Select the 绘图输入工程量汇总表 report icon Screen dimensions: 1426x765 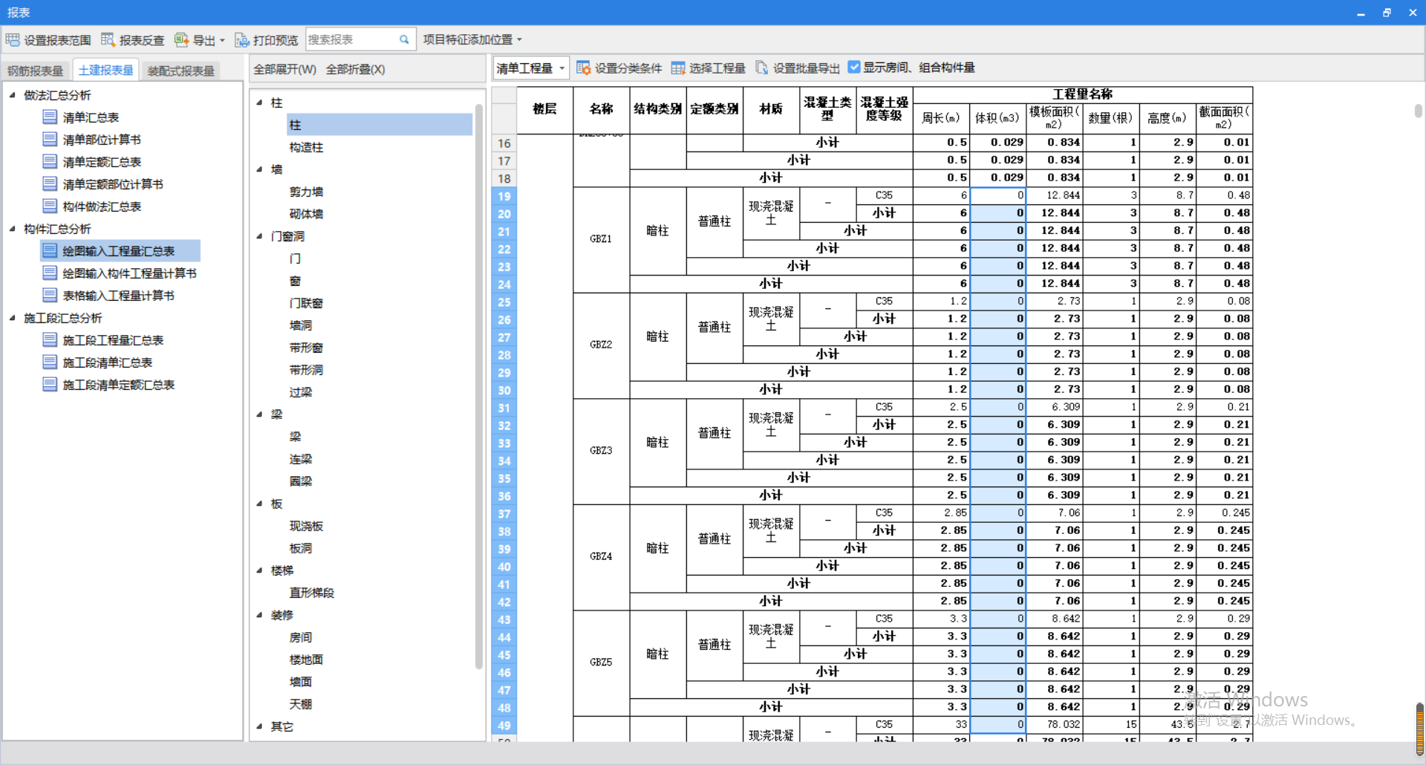(50, 250)
